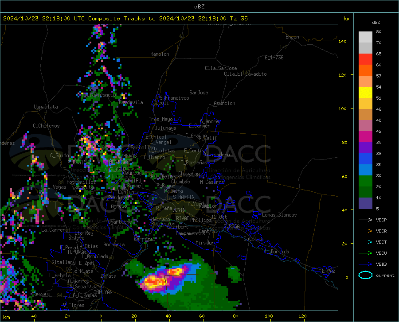The height and width of the screenshot is (322, 399).
Task: Click the Ramblon label near the top
Action: click(x=160, y=54)
